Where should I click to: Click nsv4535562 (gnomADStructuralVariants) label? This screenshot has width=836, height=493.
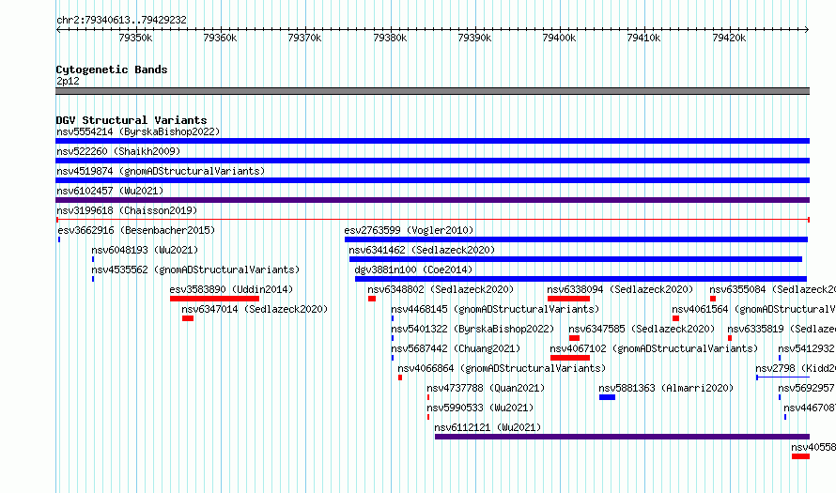(195, 270)
